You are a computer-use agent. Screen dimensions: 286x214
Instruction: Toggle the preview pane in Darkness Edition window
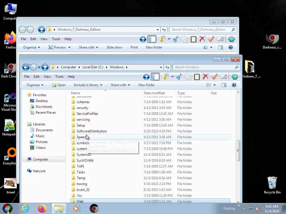click(x=220, y=47)
